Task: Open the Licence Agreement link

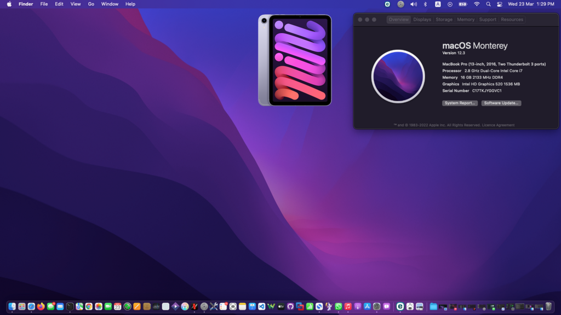Action: [x=498, y=125]
